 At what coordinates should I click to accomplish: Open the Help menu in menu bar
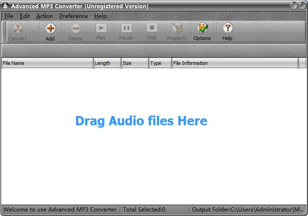(100, 16)
